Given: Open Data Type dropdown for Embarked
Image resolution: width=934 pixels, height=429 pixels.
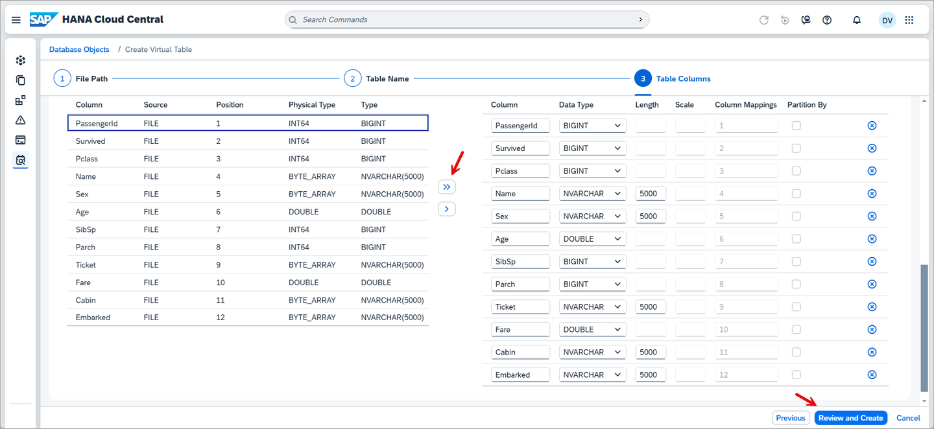Looking at the screenshot, I should [592, 375].
